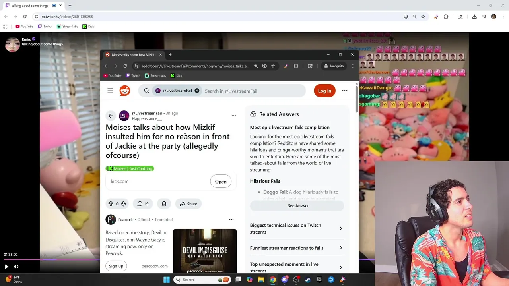Open outer Chrome extensions puzzle menu

(446, 17)
